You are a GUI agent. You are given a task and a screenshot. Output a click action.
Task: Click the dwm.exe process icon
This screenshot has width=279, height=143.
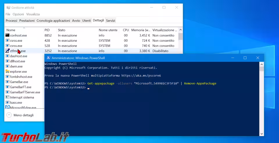(x=7, y=66)
